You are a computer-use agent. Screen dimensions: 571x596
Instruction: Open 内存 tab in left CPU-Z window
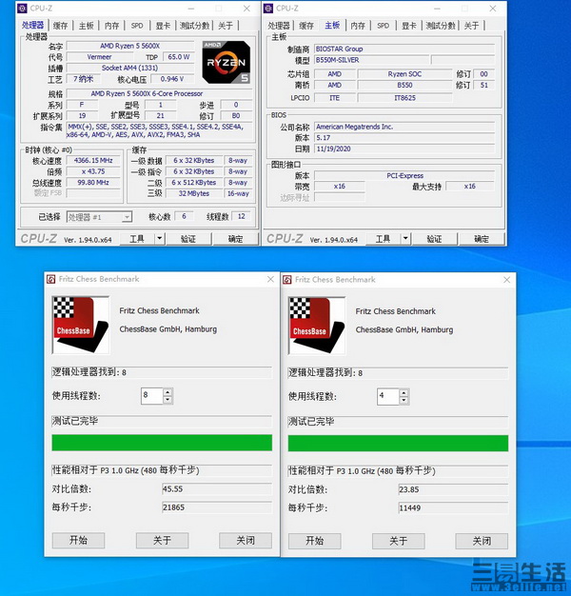tap(111, 26)
